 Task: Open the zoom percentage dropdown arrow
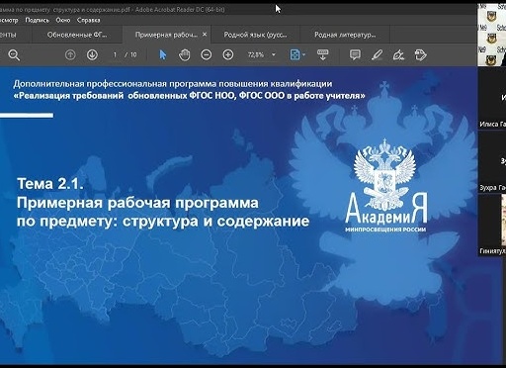click(x=274, y=54)
